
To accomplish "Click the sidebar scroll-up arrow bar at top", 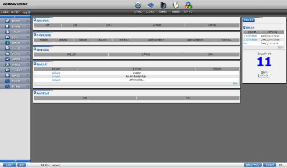I will (x=15, y=17).
